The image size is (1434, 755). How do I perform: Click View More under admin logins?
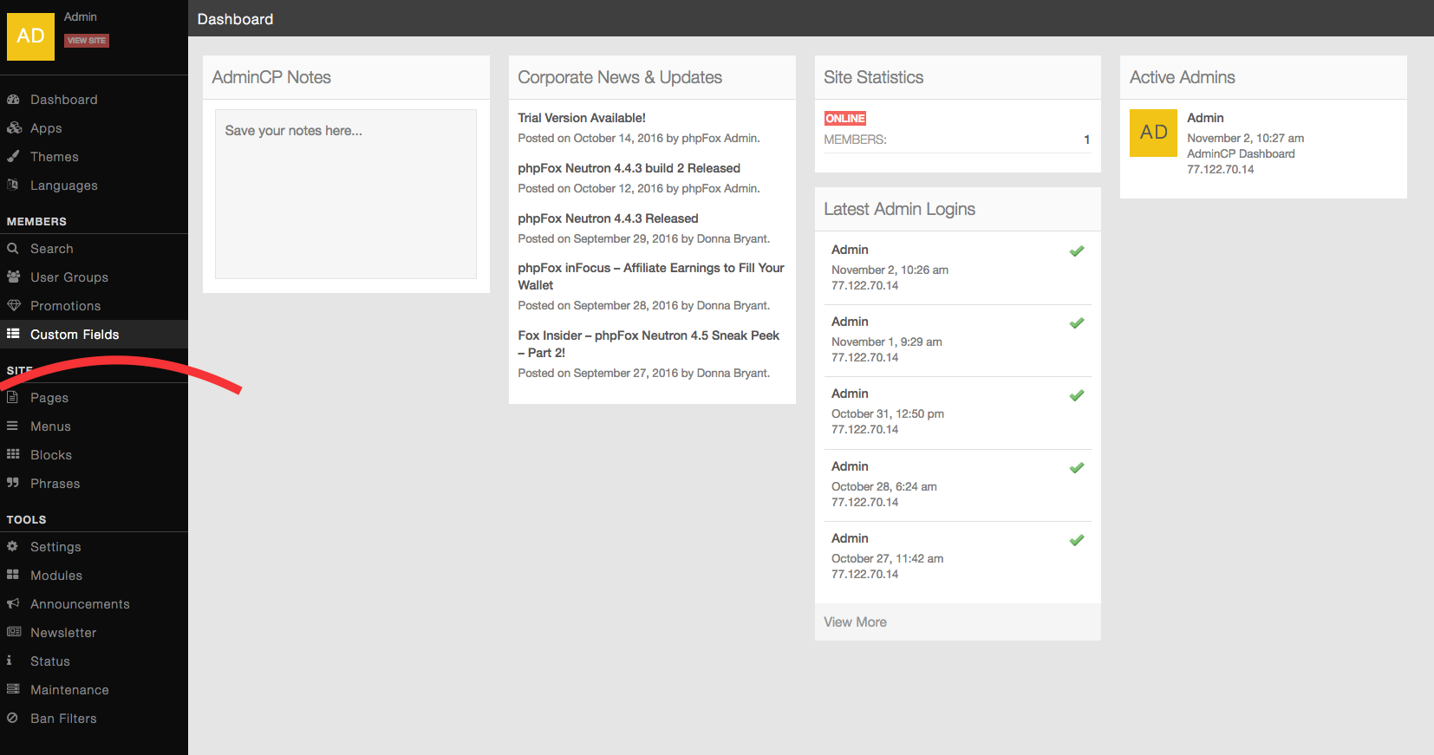(x=855, y=622)
